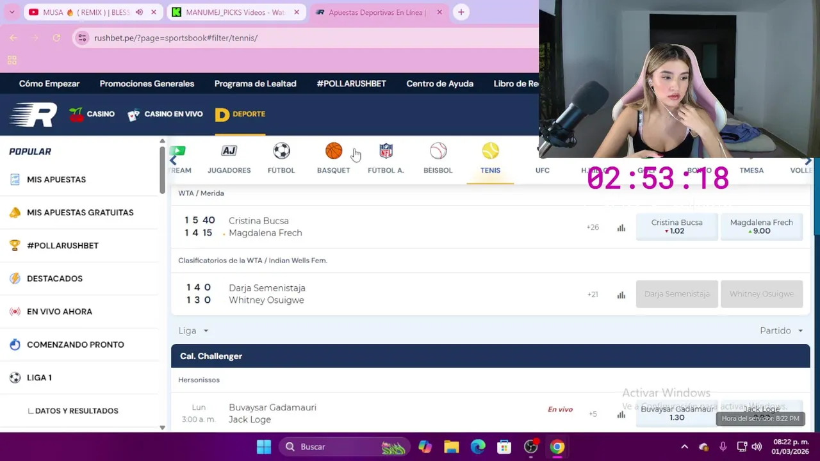Open Casino En Vivo cards icon
The image size is (820, 461).
click(133, 115)
